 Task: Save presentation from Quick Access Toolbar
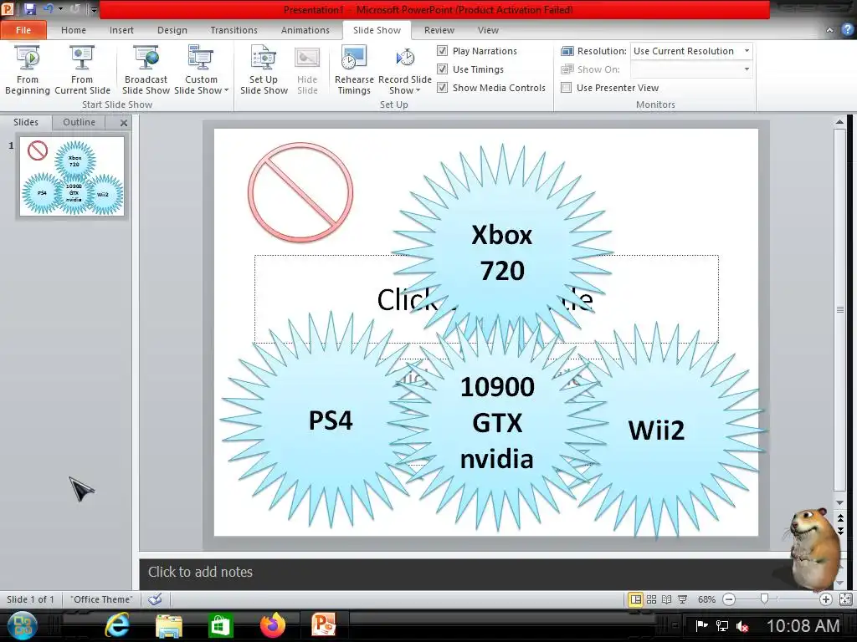coord(29,8)
